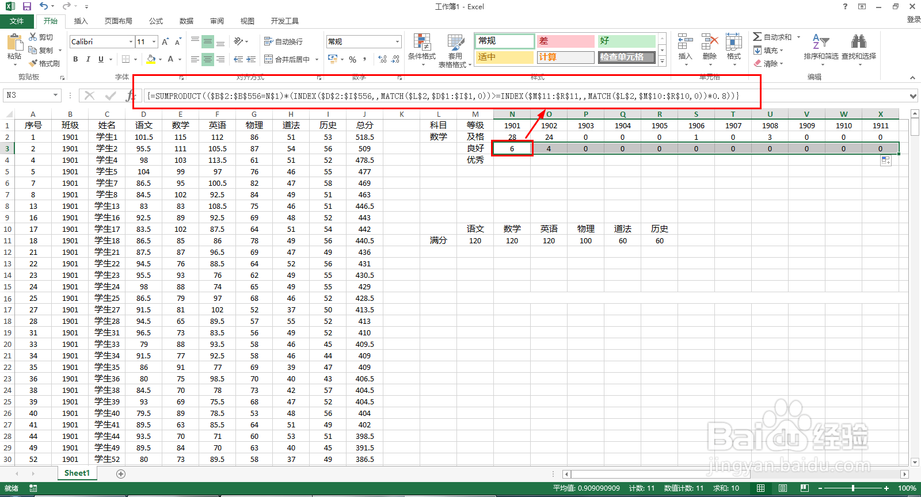The image size is (921, 497).
Task: Apply the 适中 (Neutral) cell style
Action: [505, 57]
